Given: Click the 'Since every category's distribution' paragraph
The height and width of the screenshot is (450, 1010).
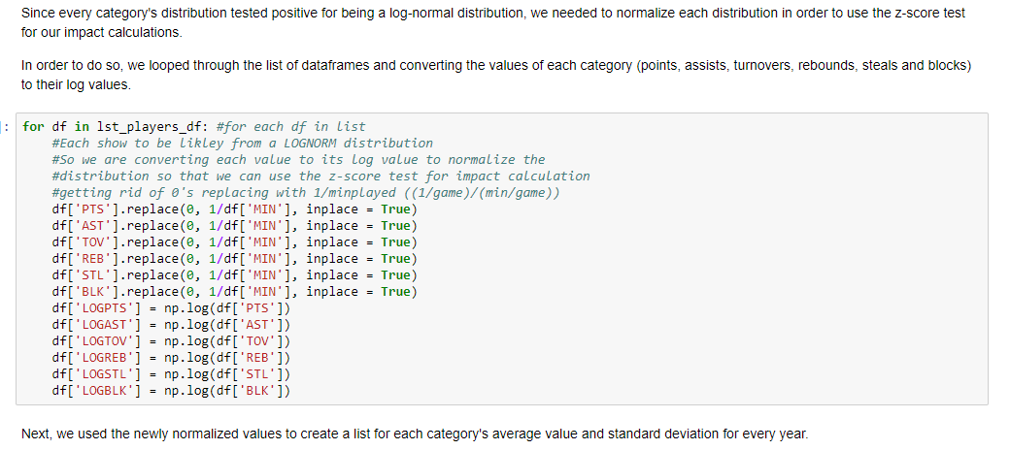Looking at the screenshot, I should click(x=493, y=22).
